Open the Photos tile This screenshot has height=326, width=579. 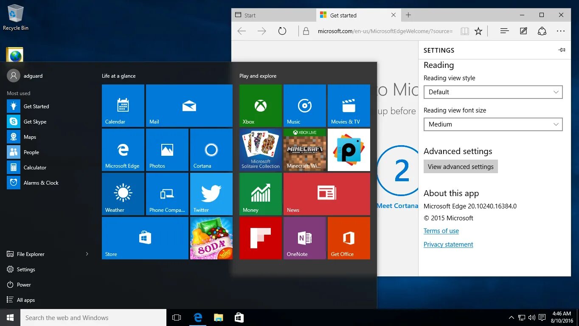167,150
